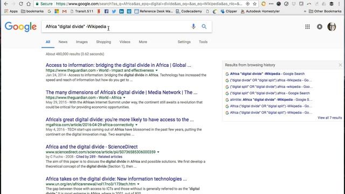Go back with the browser back arrow

pyautogui.click(x=6, y=4)
